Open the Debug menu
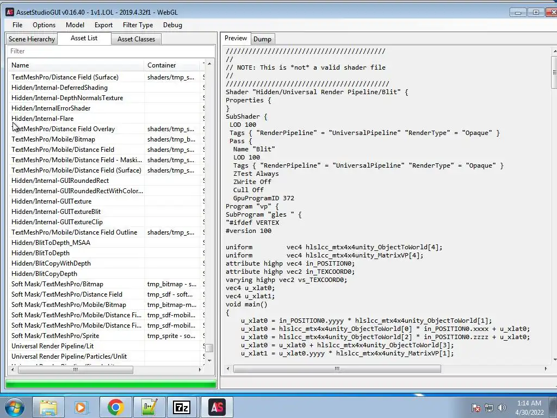 (x=172, y=25)
